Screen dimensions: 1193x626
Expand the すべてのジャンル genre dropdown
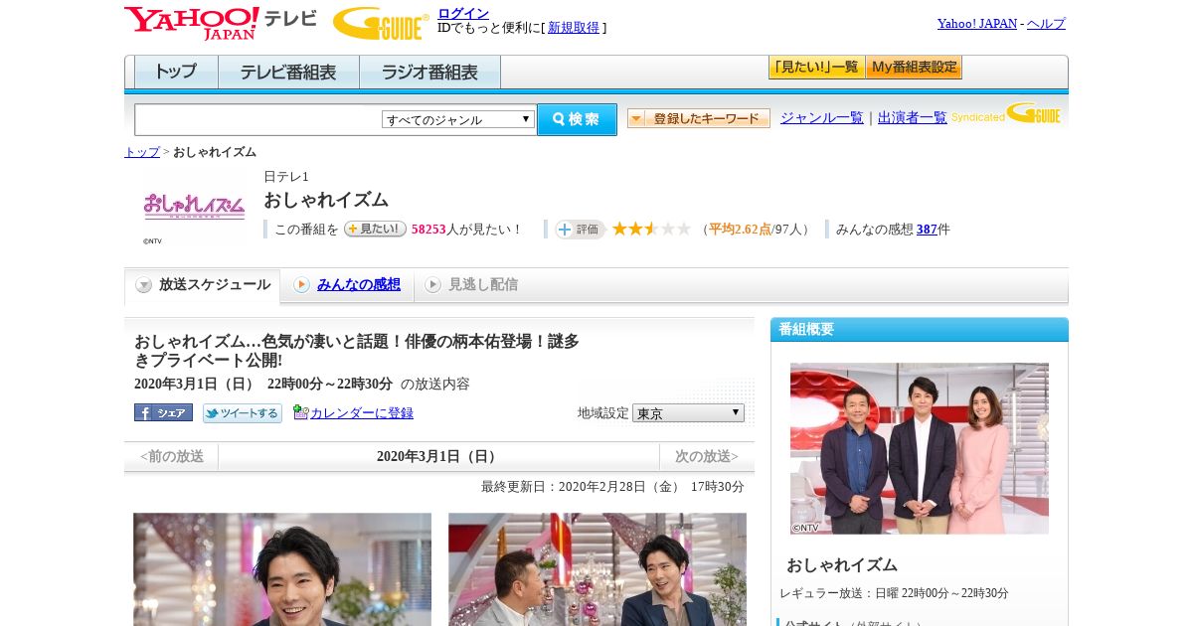458,119
